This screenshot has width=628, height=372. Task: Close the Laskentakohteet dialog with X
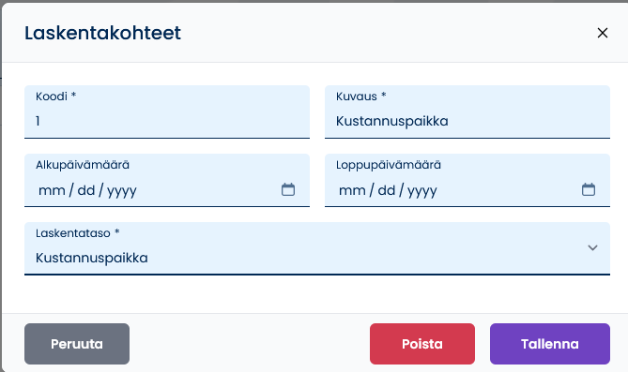point(603,33)
